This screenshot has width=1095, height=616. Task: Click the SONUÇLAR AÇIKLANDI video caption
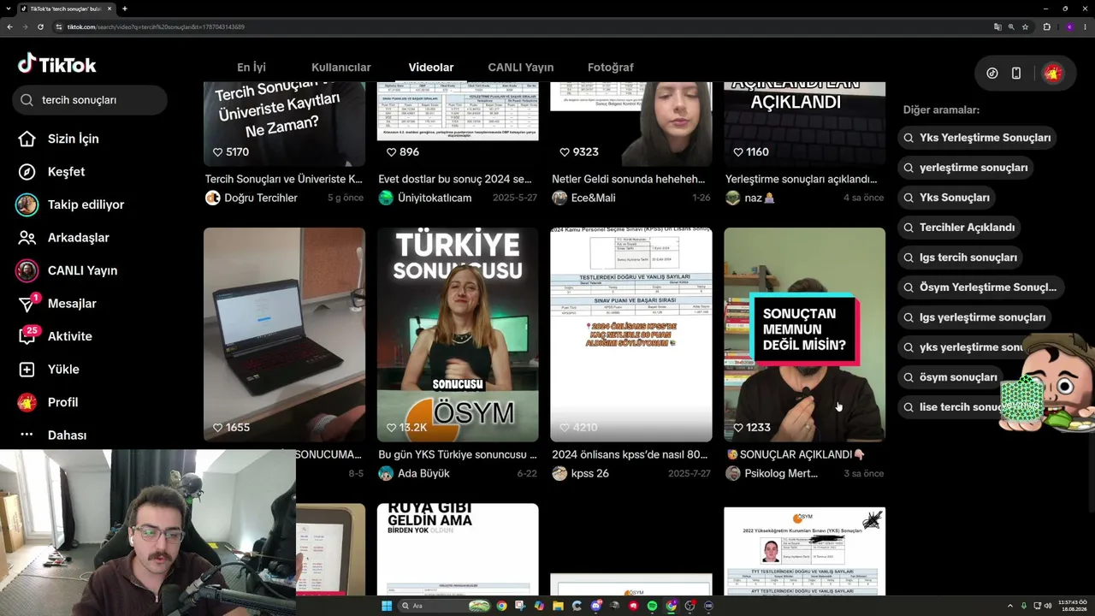(x=796, y=454)
